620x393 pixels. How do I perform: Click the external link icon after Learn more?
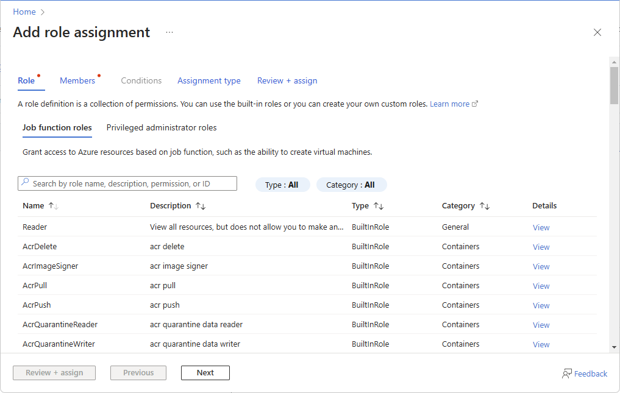[475, 104]
